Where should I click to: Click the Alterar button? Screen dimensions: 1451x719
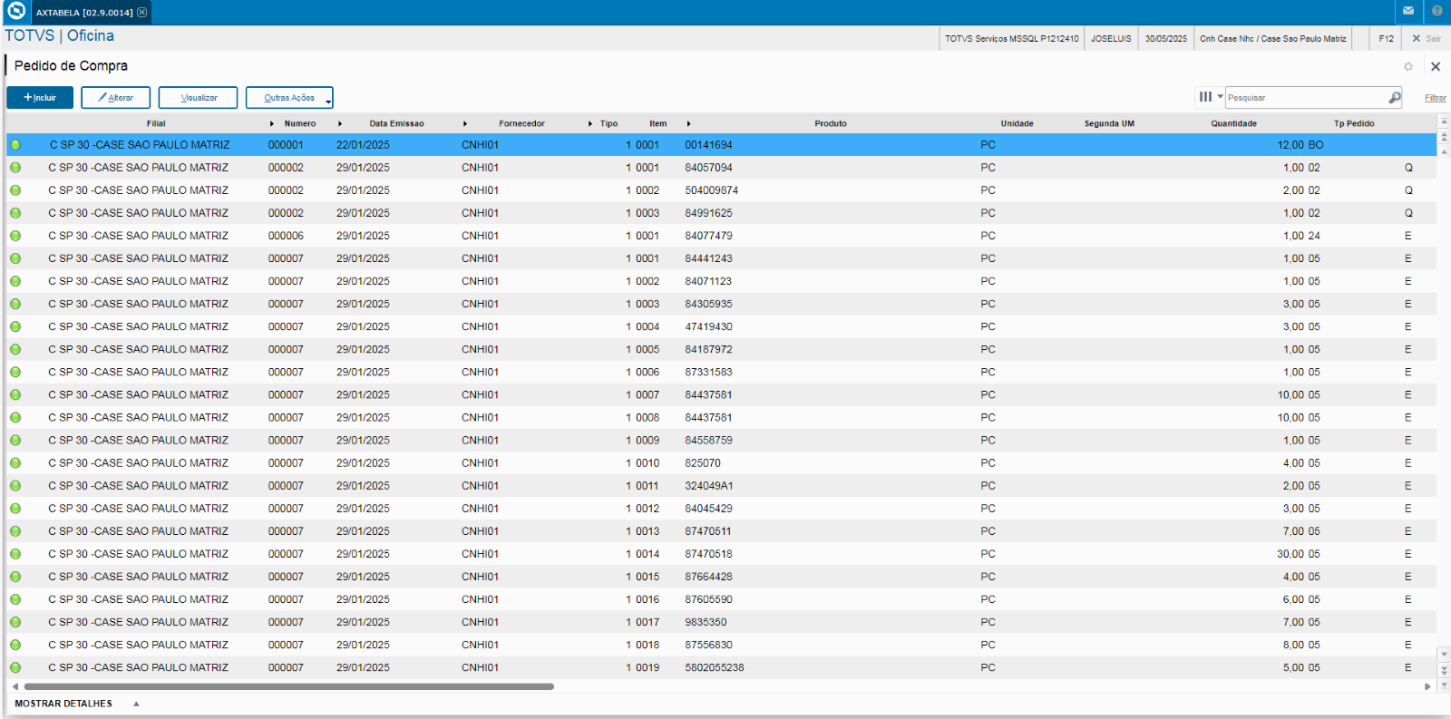point(115,97)
